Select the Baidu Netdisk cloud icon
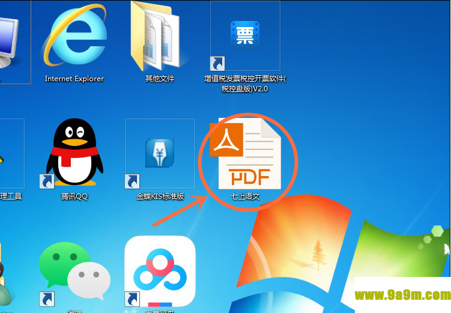This screenshot has width=451, height=313. [160, 272]
